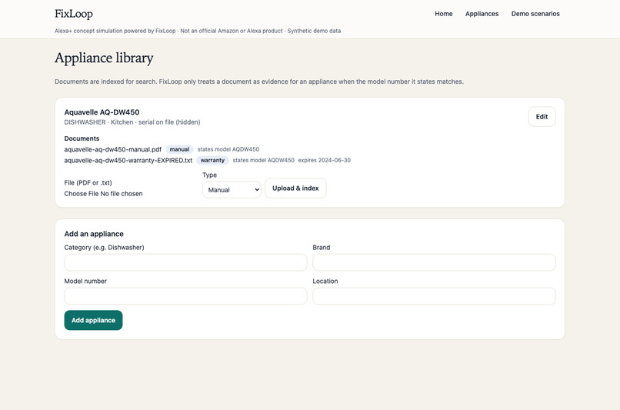Click Upload & index button
This screenshot has width=620, height=410.
coord(295,188)
